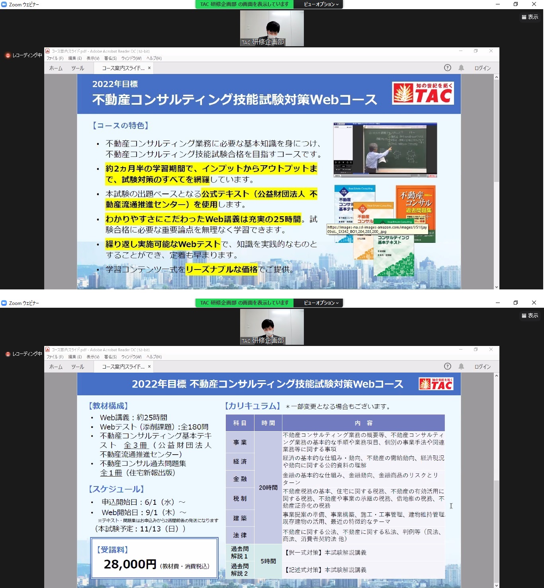Click Zoom logo in title bar of カリキュラム window
This screenshot has height=588, width=544.
(4, 303)
